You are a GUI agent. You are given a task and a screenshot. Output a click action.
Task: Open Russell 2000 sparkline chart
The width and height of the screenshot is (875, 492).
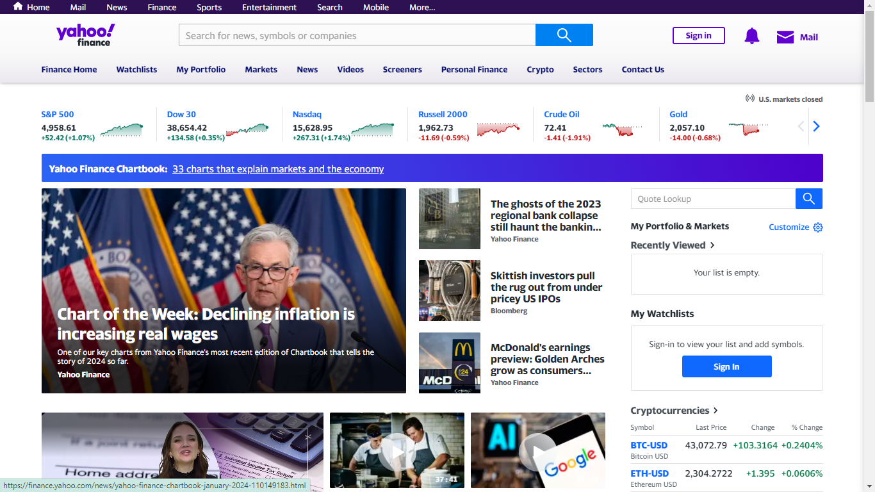click(x=498, y=129)
